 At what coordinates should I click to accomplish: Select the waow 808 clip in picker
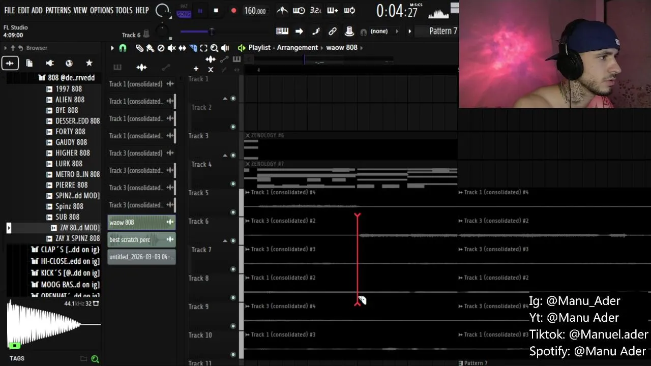click(141, 222)
